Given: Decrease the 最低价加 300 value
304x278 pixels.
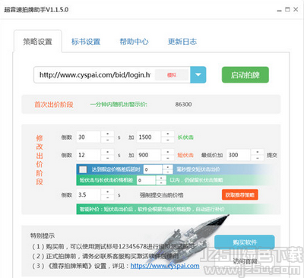Looking at the screenshot, I should (258, 158).
